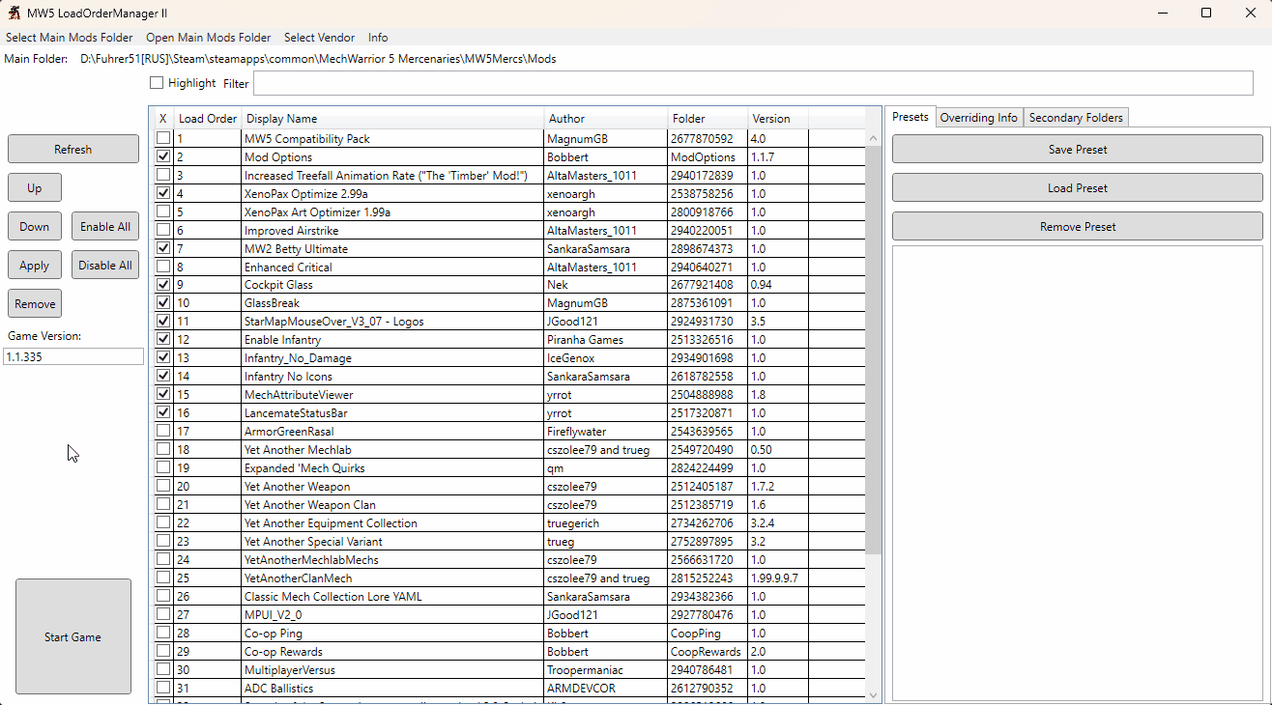Click the MW5 LoadOrderManager app icon
This screenshot has width=1272, height=705.
click(16, 13)
